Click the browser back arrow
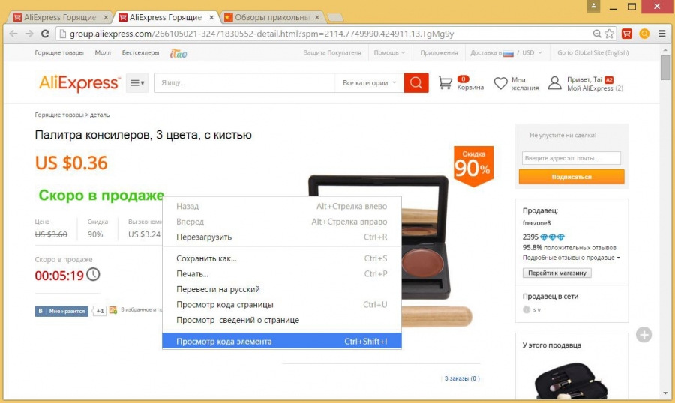This screenshot has height=403, width=675. pyautogui.click(x=13, y=34)
